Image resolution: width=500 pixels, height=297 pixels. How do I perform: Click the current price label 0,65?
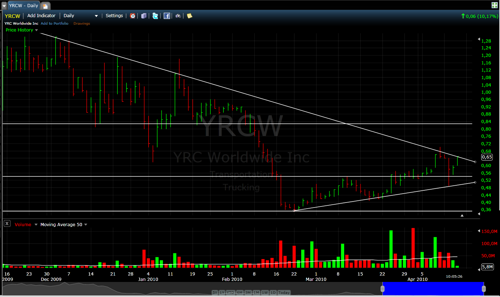(x=487, y=157)
